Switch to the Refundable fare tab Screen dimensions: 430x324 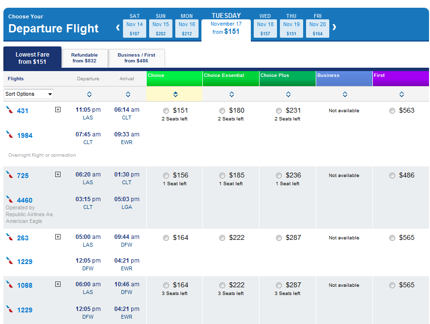(x=84, y=58)
